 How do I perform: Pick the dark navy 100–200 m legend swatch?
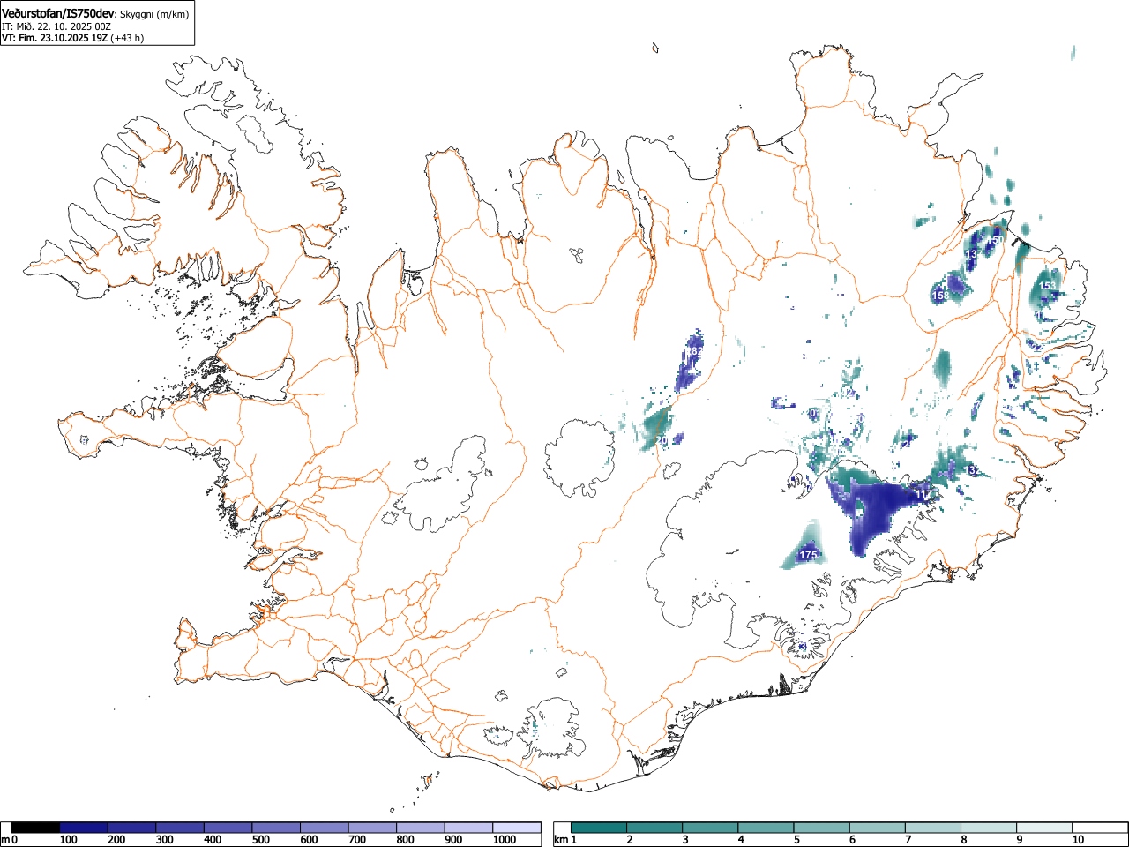(x=84, y=828)
